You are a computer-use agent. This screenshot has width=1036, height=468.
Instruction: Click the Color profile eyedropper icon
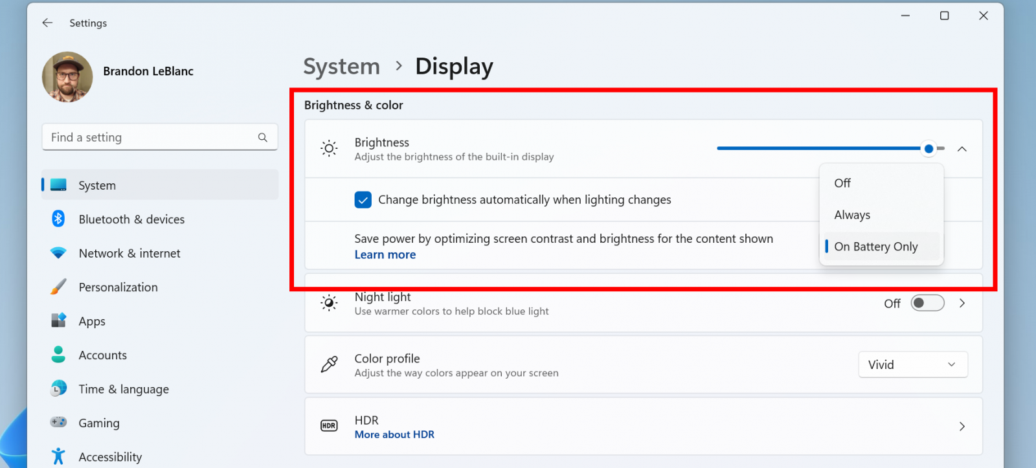tap(329, 364)
